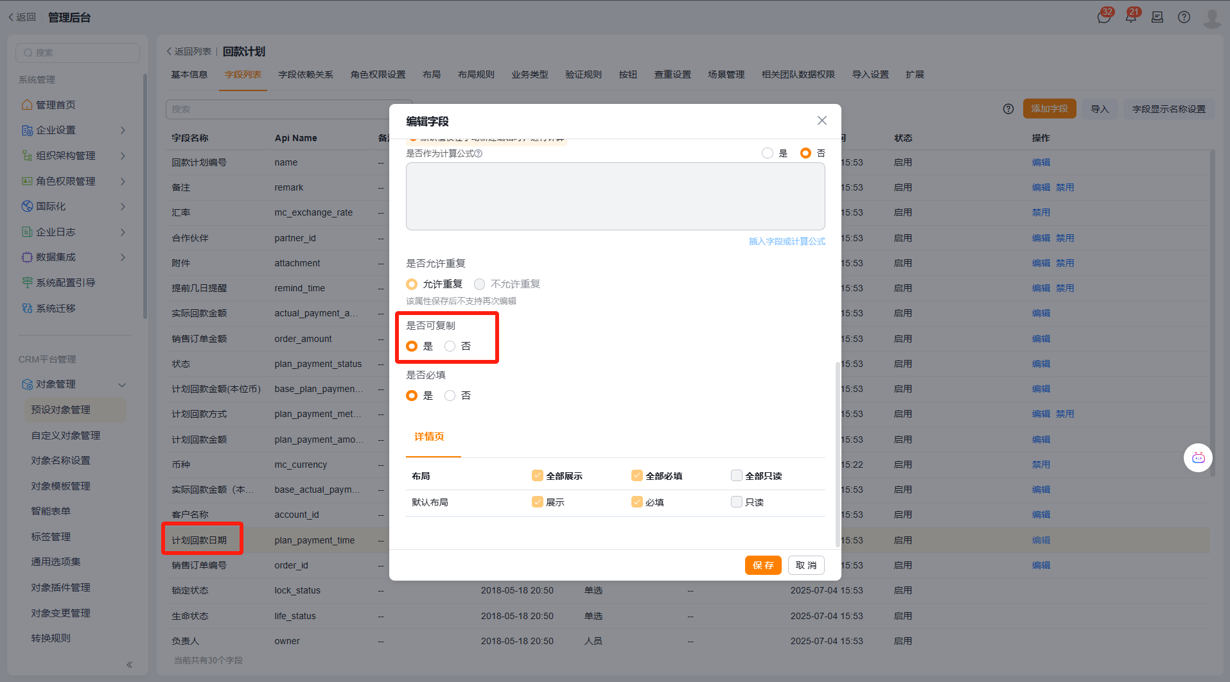Viewport: 1230px width, 682px height.
Task: Switch to the 字段依赖关系 tab
Action: (x=306, y=74)
